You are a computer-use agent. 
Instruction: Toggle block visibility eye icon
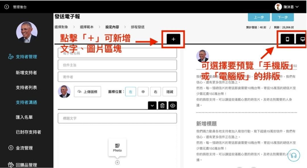(173, 105)
